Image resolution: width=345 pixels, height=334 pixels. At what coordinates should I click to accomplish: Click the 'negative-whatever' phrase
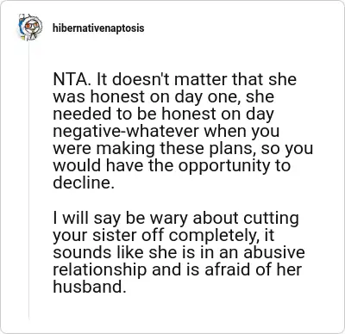[126, 132]
